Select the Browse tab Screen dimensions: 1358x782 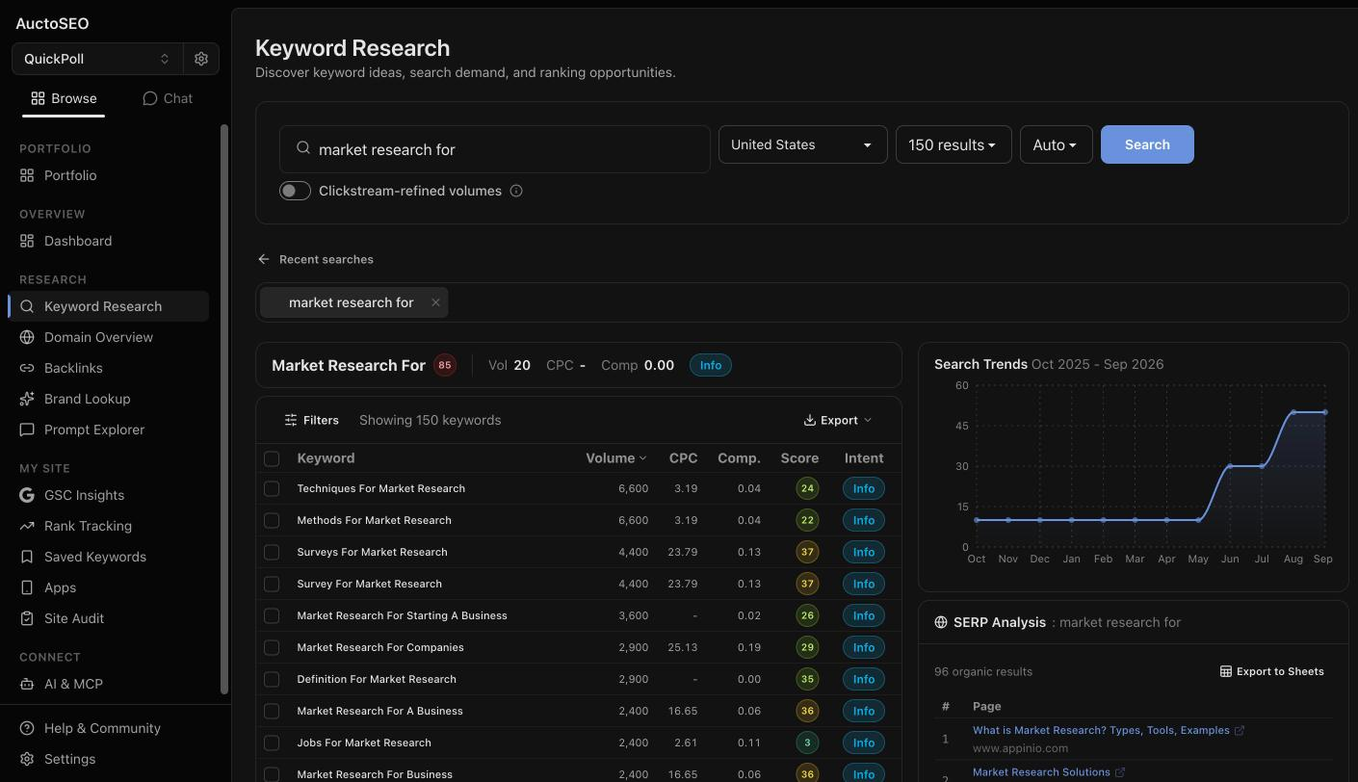pyautogui.click(x=64, y=98)
